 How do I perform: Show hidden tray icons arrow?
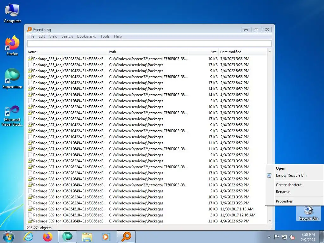click(269, 237)
